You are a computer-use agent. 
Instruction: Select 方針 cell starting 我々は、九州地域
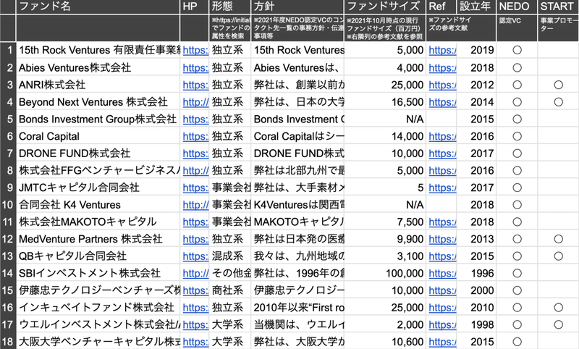[x=297, y=256]
